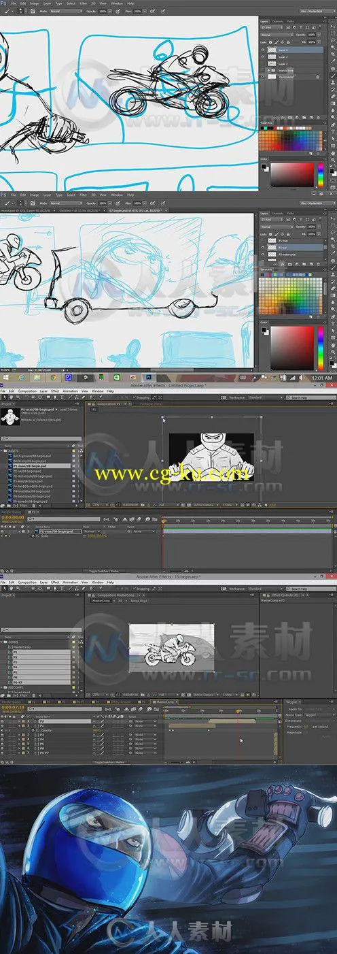This screenshot has height=954, width=337.
Task: Select P6-P7 layer in lower After Effects timeline
Action: (43, 753)
